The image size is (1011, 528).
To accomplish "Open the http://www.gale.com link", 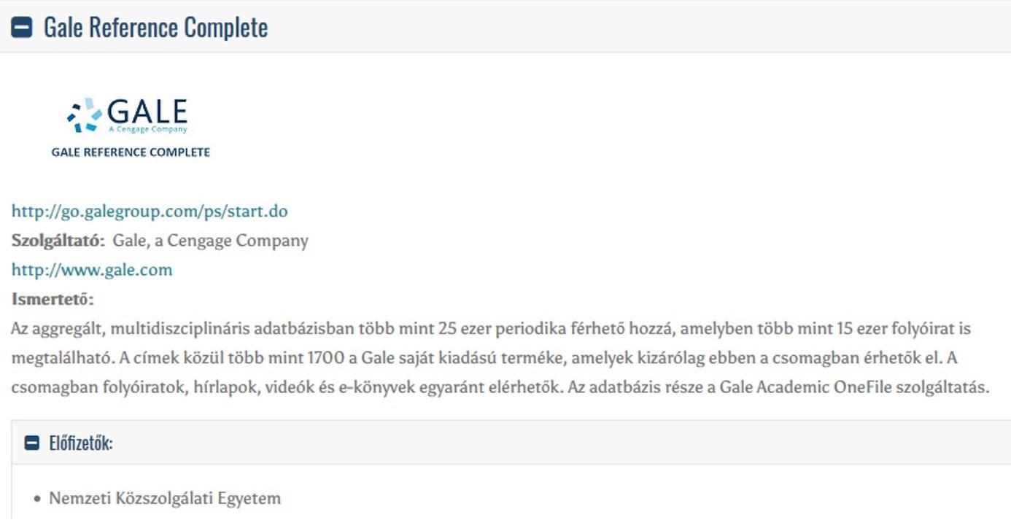I will (92, 270).
